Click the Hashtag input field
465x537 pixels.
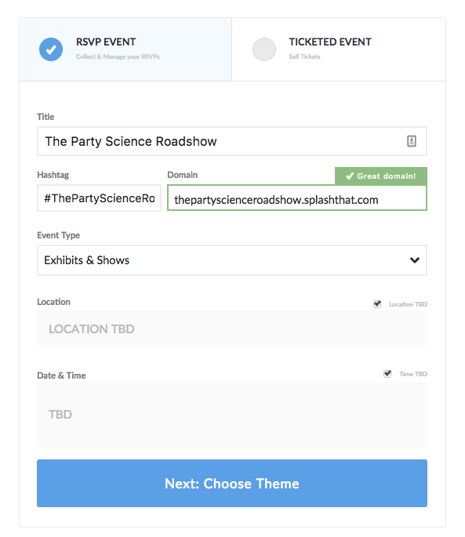[x=99, y=198]
